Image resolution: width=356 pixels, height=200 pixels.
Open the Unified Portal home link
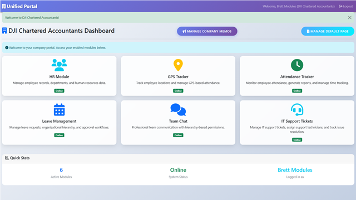[19, 6]
